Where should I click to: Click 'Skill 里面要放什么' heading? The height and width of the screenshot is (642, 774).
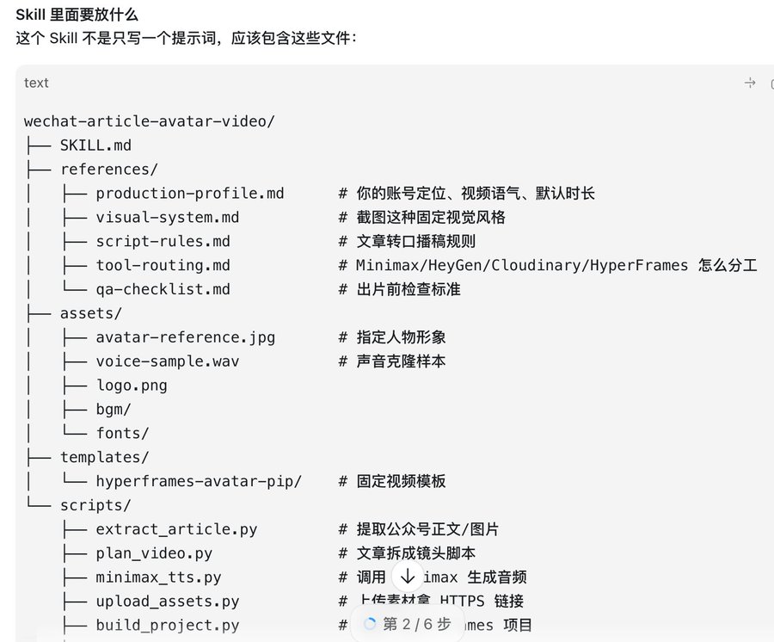77,15
